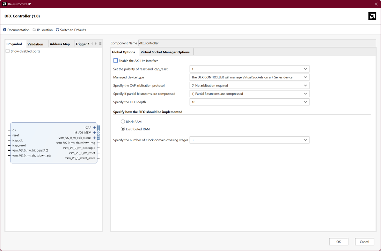Select the Virtual Socket Manager Options tab

click(x=165, y=52)
